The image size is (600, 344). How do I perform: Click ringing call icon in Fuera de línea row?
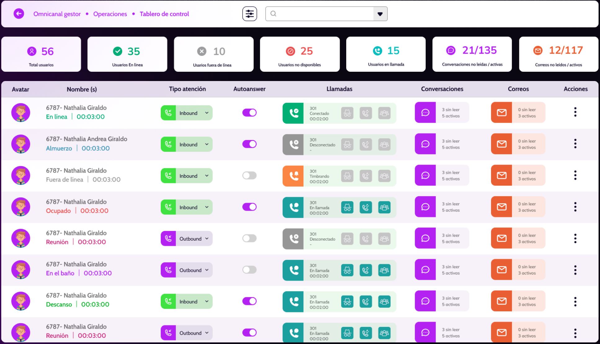293,176
